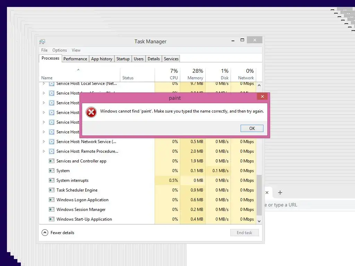This screenshot has height=266, width=355.
Task: Click the Windows Session Manager icon
Action: tap(52, 210)
